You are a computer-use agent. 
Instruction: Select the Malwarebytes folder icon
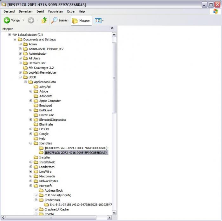[x=36, y=181]
